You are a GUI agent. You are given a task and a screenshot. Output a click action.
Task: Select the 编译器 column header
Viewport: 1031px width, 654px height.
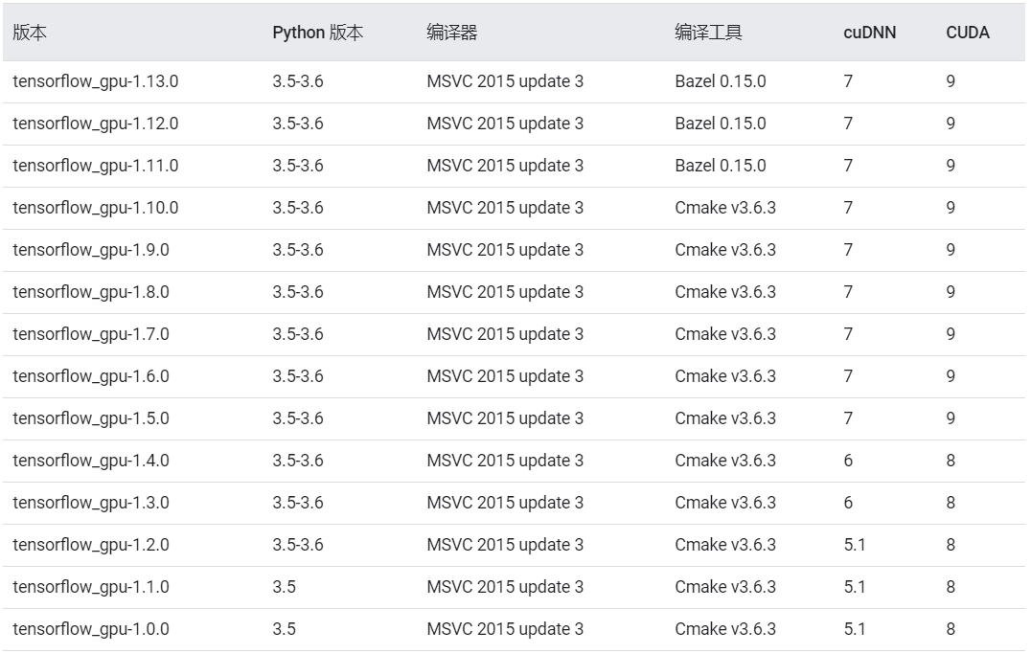point(451,33)
